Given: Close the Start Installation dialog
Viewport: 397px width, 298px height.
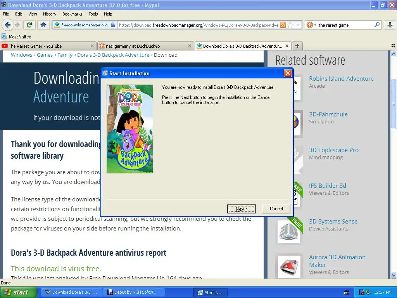Looking at the screenshot, I should pyautogui.click(x=288, y=73).
